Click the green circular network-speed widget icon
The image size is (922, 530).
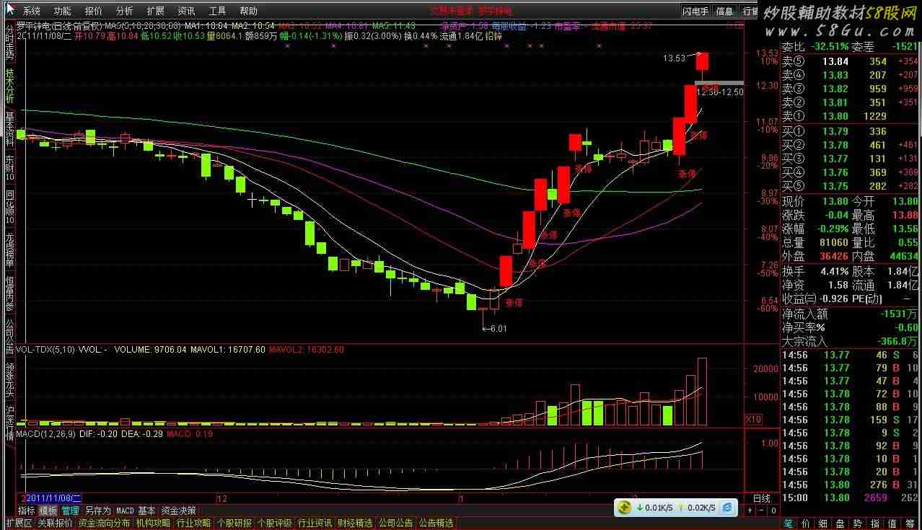623,508
